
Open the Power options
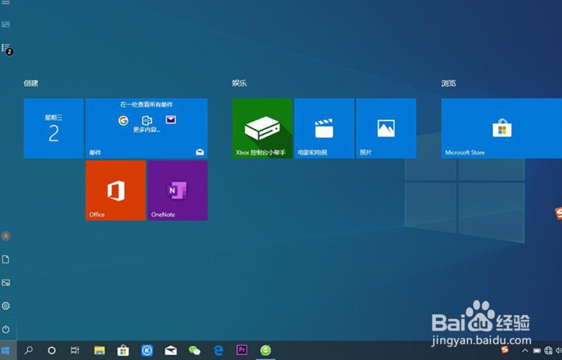(x=6, y=329)
